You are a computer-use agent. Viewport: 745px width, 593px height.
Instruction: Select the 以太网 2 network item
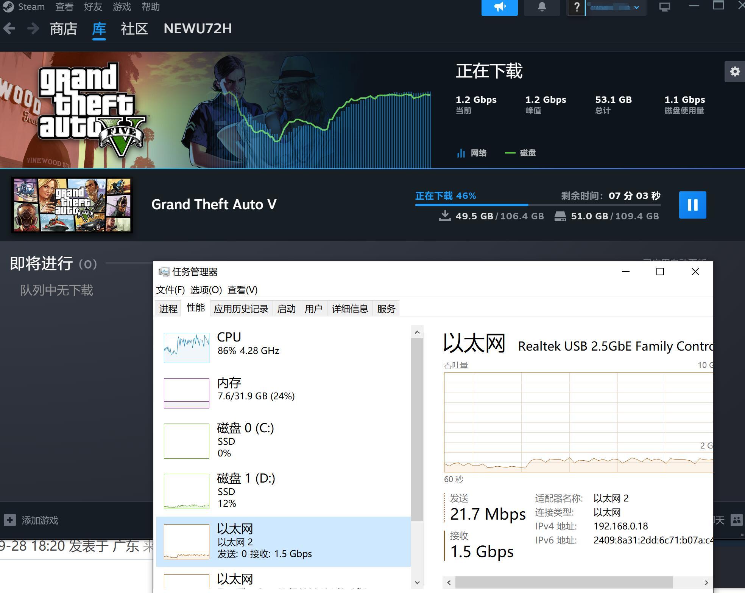click(283, 541)
